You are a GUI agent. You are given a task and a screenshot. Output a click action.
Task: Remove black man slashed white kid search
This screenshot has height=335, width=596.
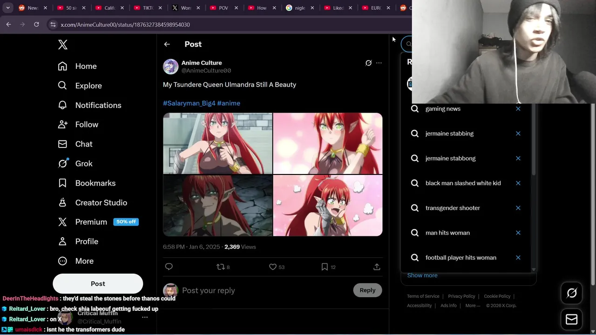click(518, 183)
